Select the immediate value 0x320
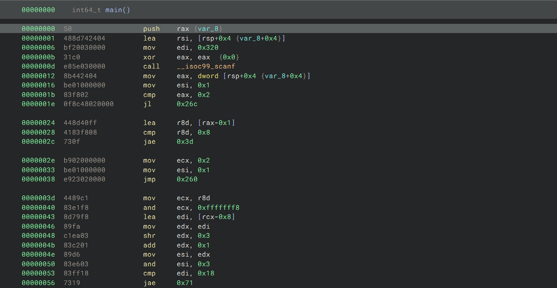The width and height of the screenshot is (557, 288). tap(208, 48)
